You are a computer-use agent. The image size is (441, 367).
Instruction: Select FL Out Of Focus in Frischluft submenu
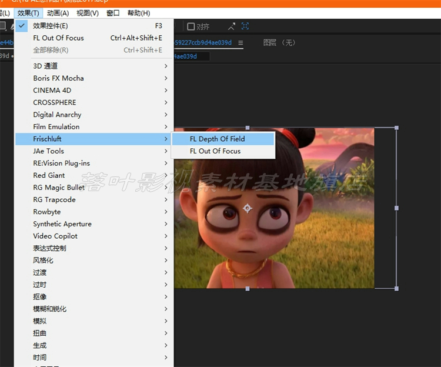223,151
